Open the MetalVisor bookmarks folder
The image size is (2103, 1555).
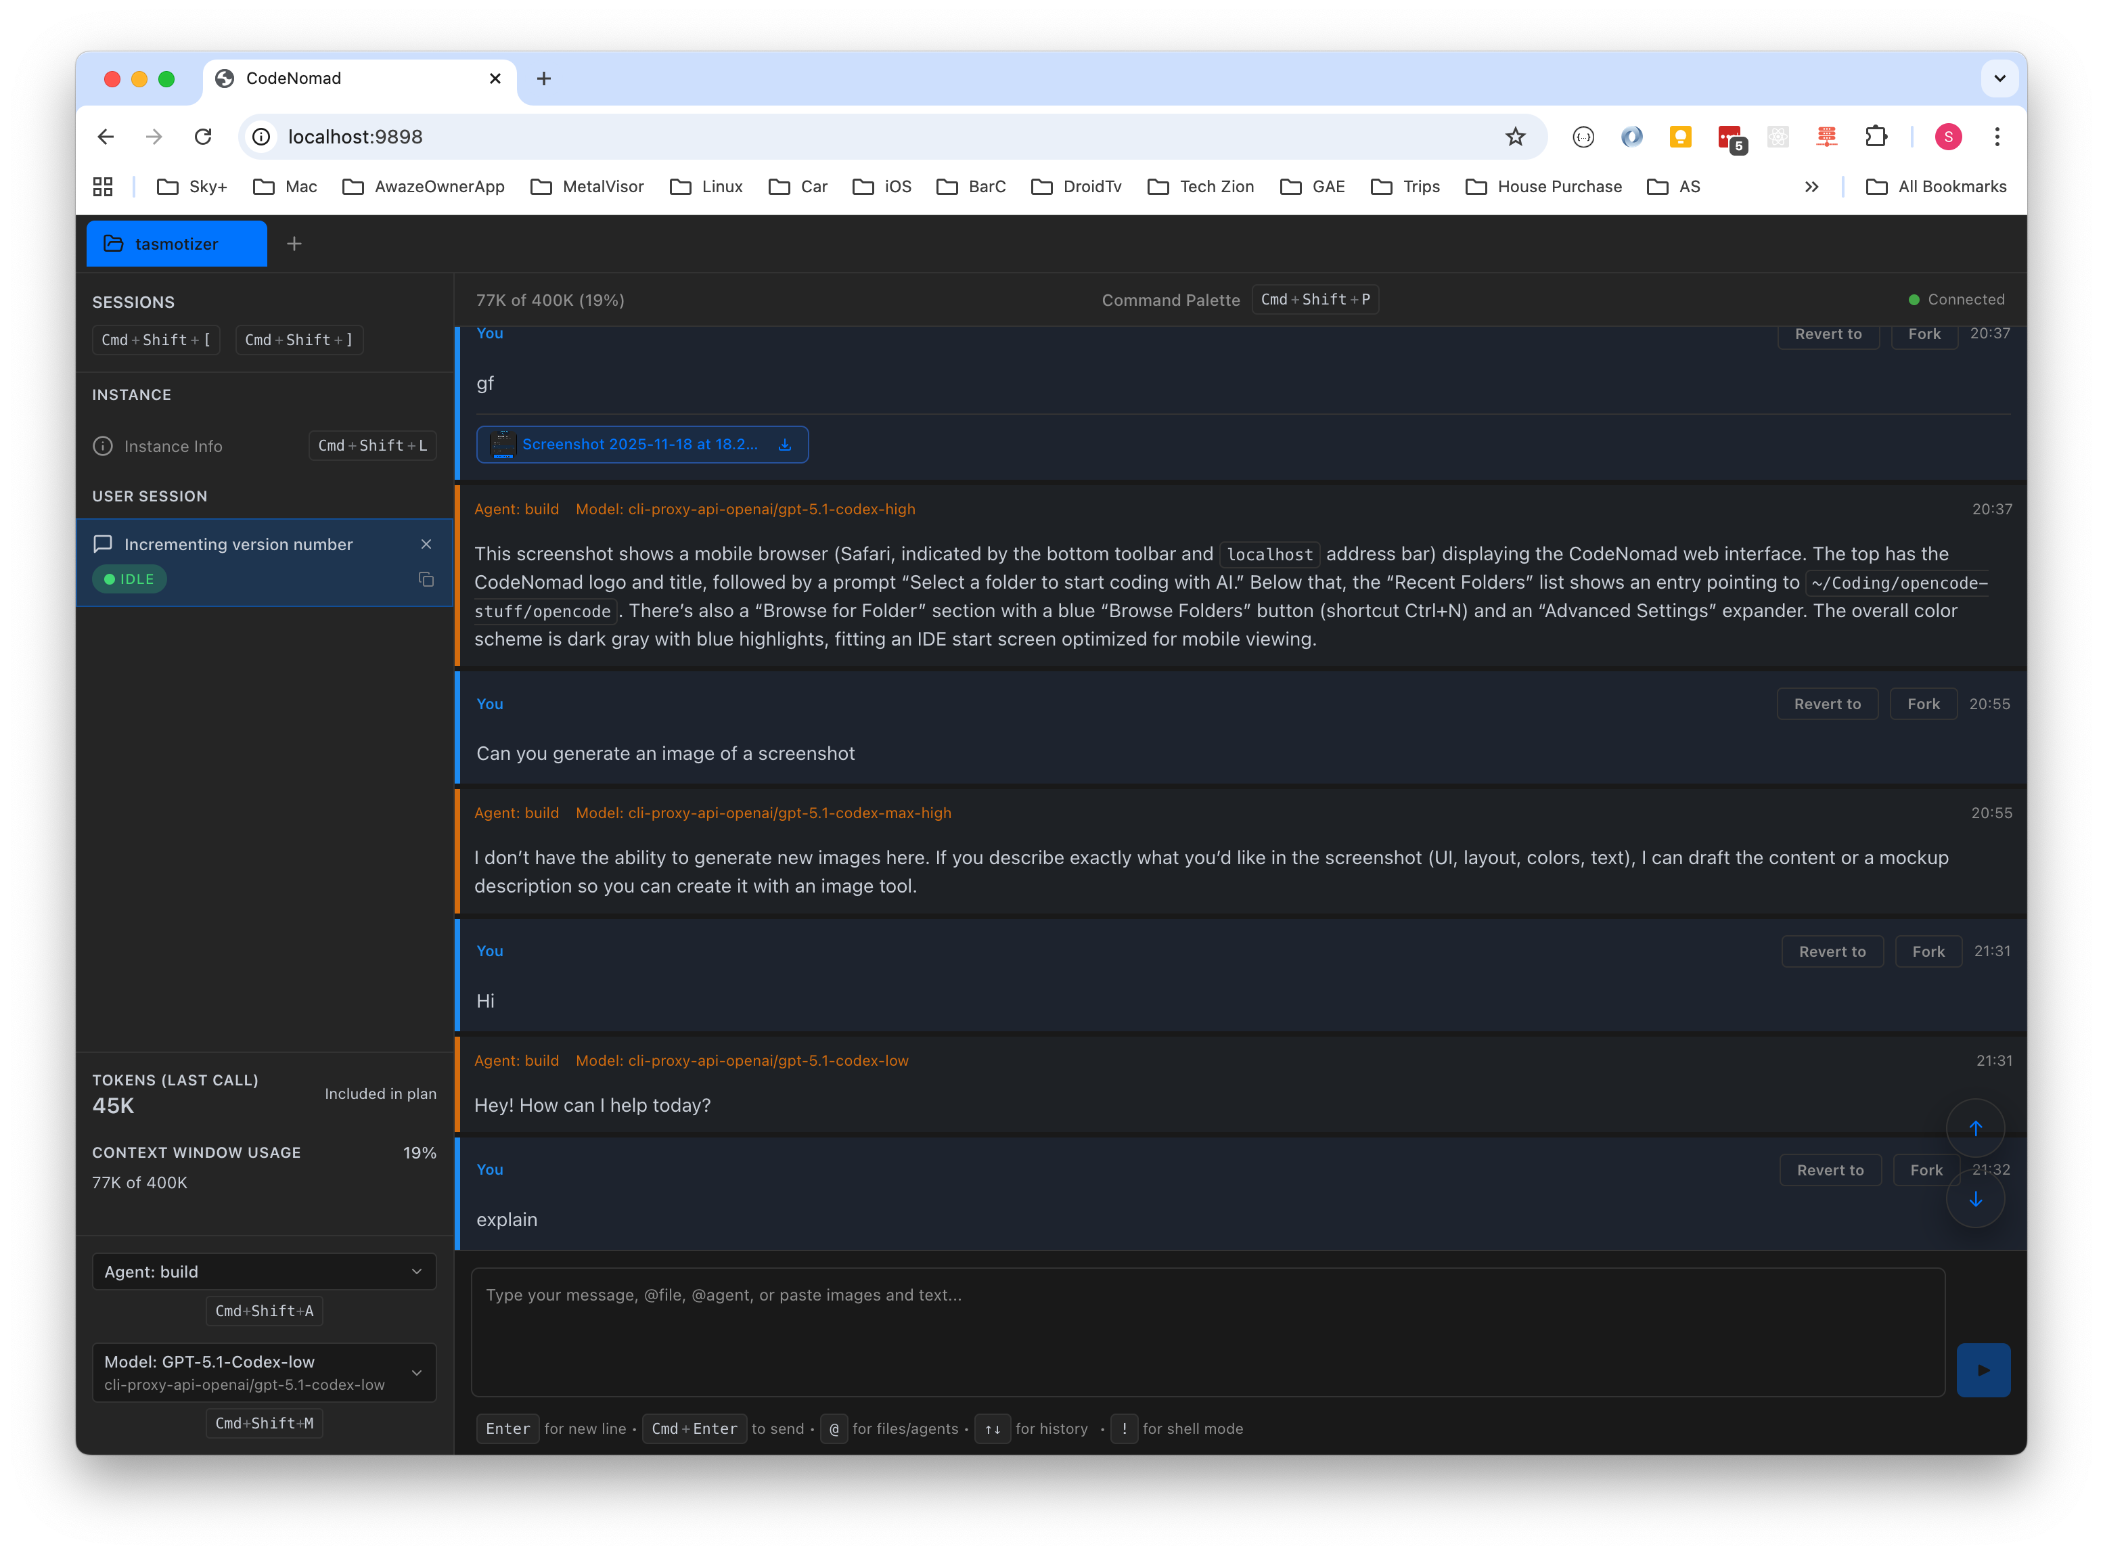[x=587, y=186]
